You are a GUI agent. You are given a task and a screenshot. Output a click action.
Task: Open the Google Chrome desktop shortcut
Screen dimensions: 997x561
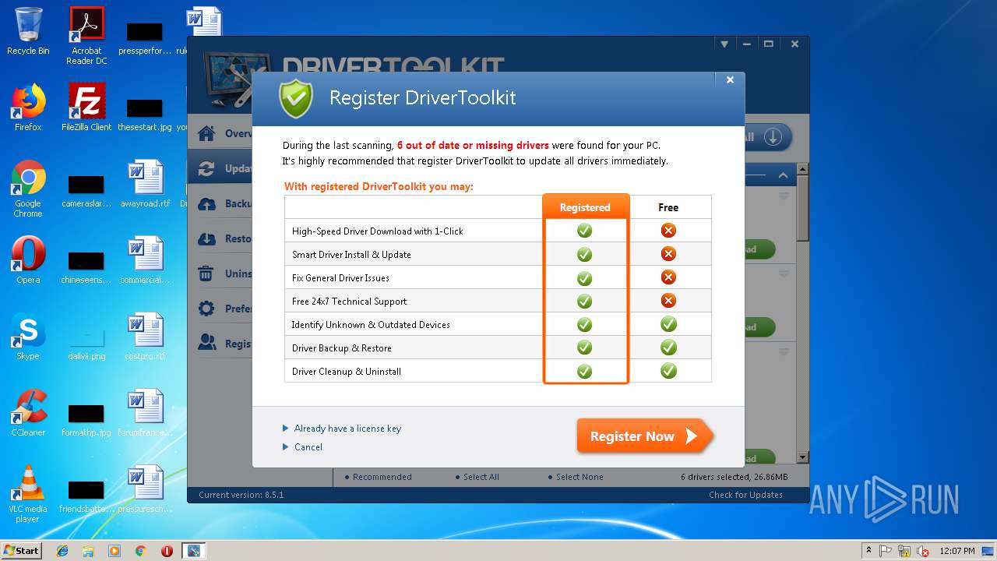pyautogui.click(x=28, y=189)
